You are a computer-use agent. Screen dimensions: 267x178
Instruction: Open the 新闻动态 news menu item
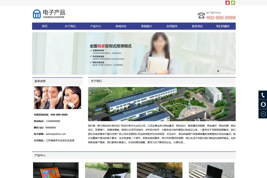[121, 26]
